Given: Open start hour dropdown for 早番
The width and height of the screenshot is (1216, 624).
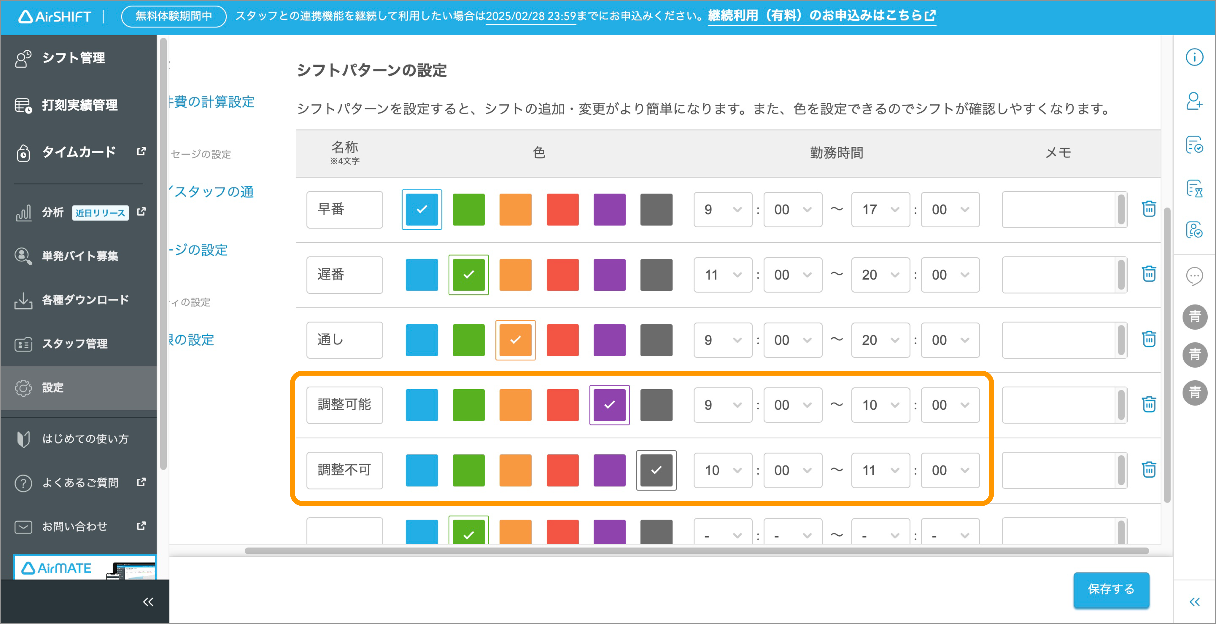Looking at the screenshot, I should pos(723,209).
